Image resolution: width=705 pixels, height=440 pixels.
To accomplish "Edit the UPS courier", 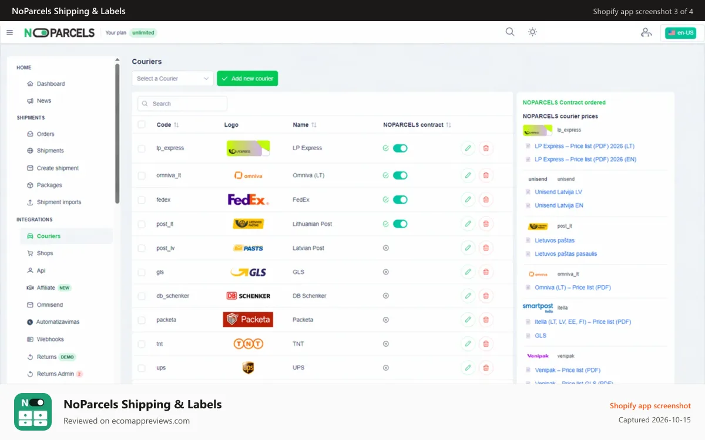I will [468, 368].
